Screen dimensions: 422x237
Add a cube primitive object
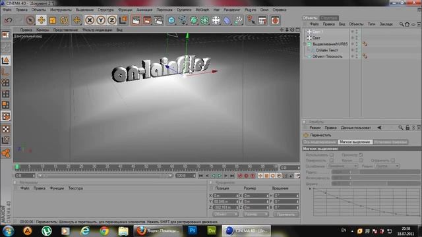click(171, 20)
